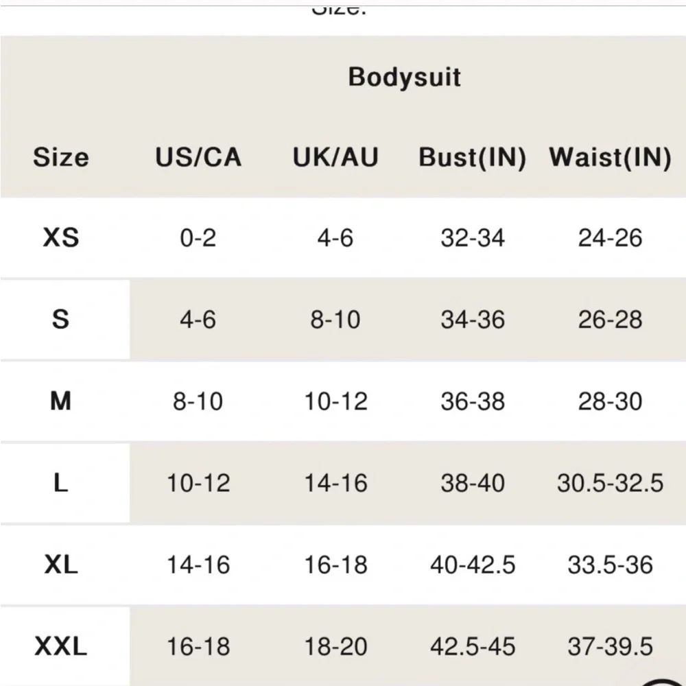Select the L UK/AU value 14-16

335,483
